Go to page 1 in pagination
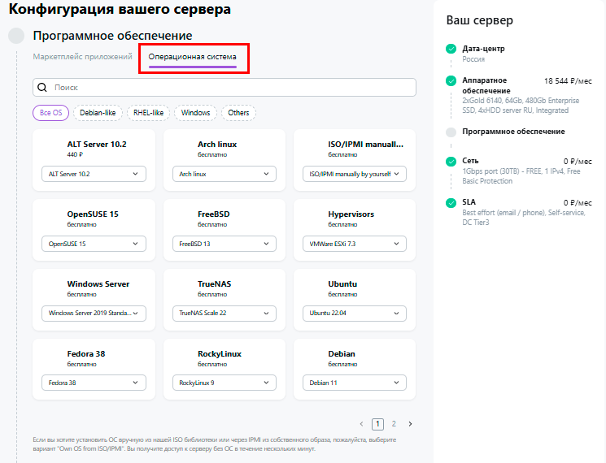 click(x=377, y=424)
